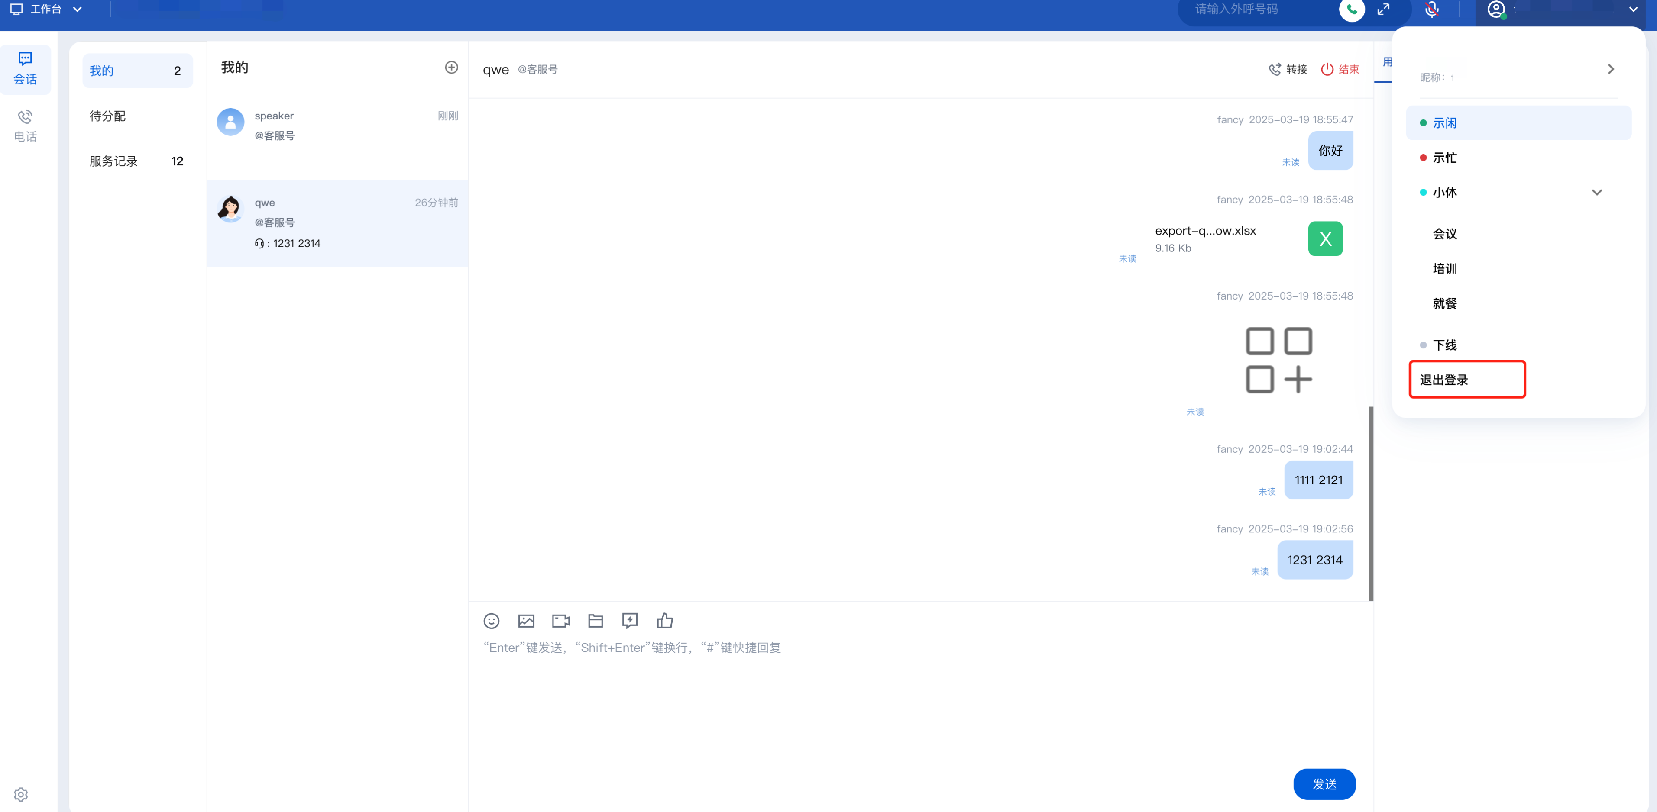1657x812 pixels.
Task: Expand nickname profile arrow
Action: coord(1611,69)
